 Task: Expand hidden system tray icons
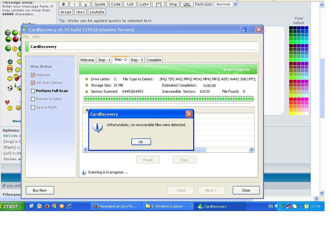click(x=277, y=206)
